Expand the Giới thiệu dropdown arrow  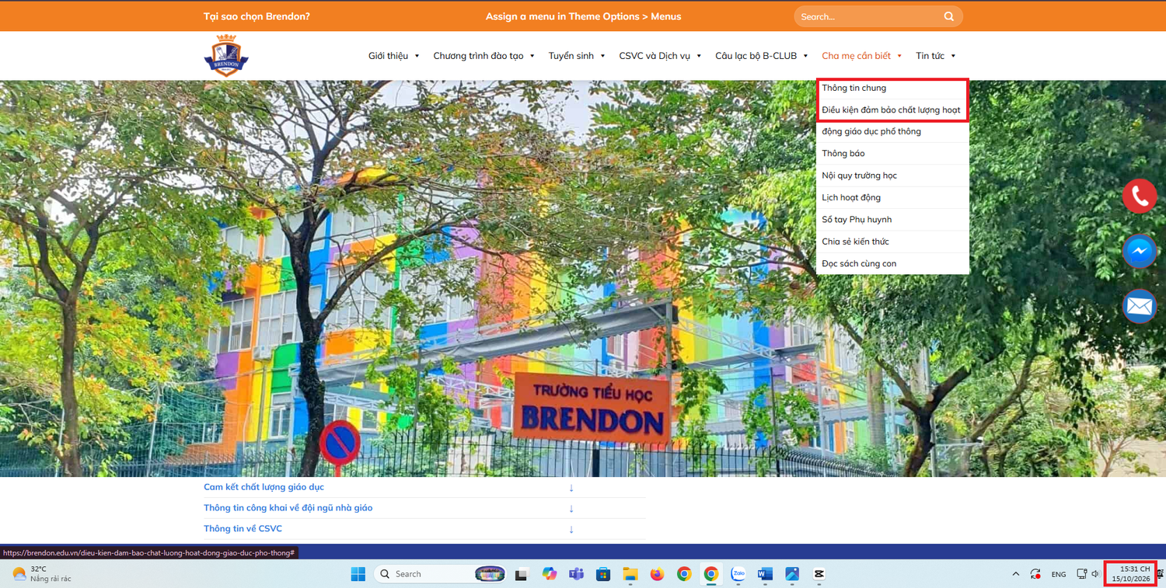417,56
